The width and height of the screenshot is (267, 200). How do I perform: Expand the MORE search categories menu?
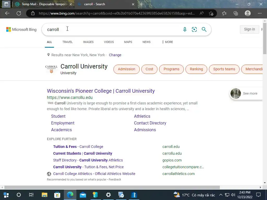pos(168,42)
